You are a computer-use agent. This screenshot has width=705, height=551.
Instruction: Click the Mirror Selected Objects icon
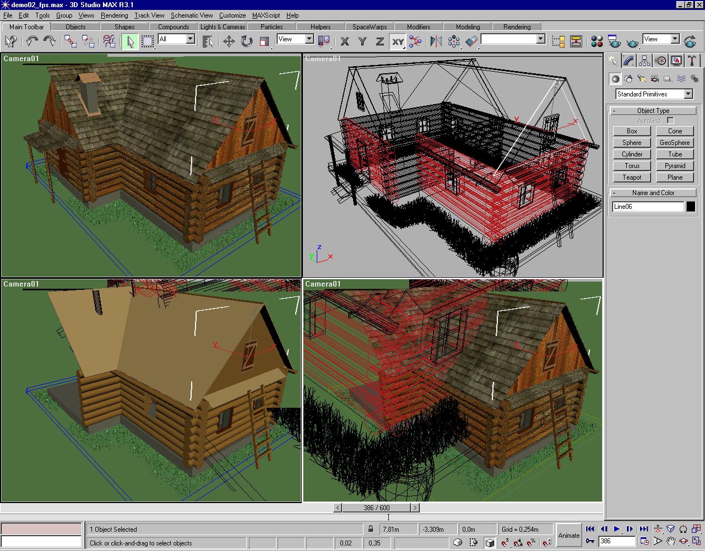click(436, 41)
